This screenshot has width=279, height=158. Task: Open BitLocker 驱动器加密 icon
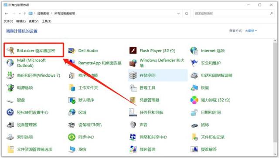click(x=10, y=50)
